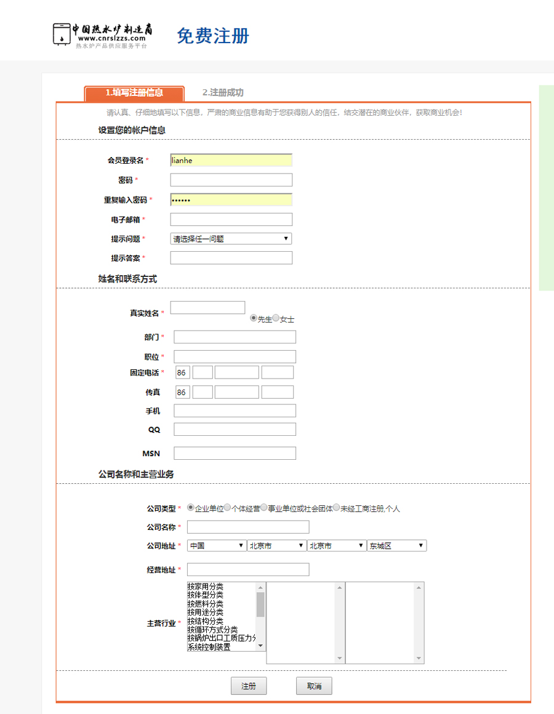Open the 提示问题 security question dropdown
The image size is (554, 714).
(231, 239)
